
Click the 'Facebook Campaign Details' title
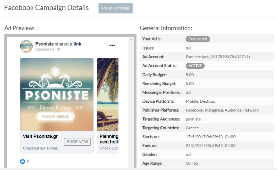47,8
